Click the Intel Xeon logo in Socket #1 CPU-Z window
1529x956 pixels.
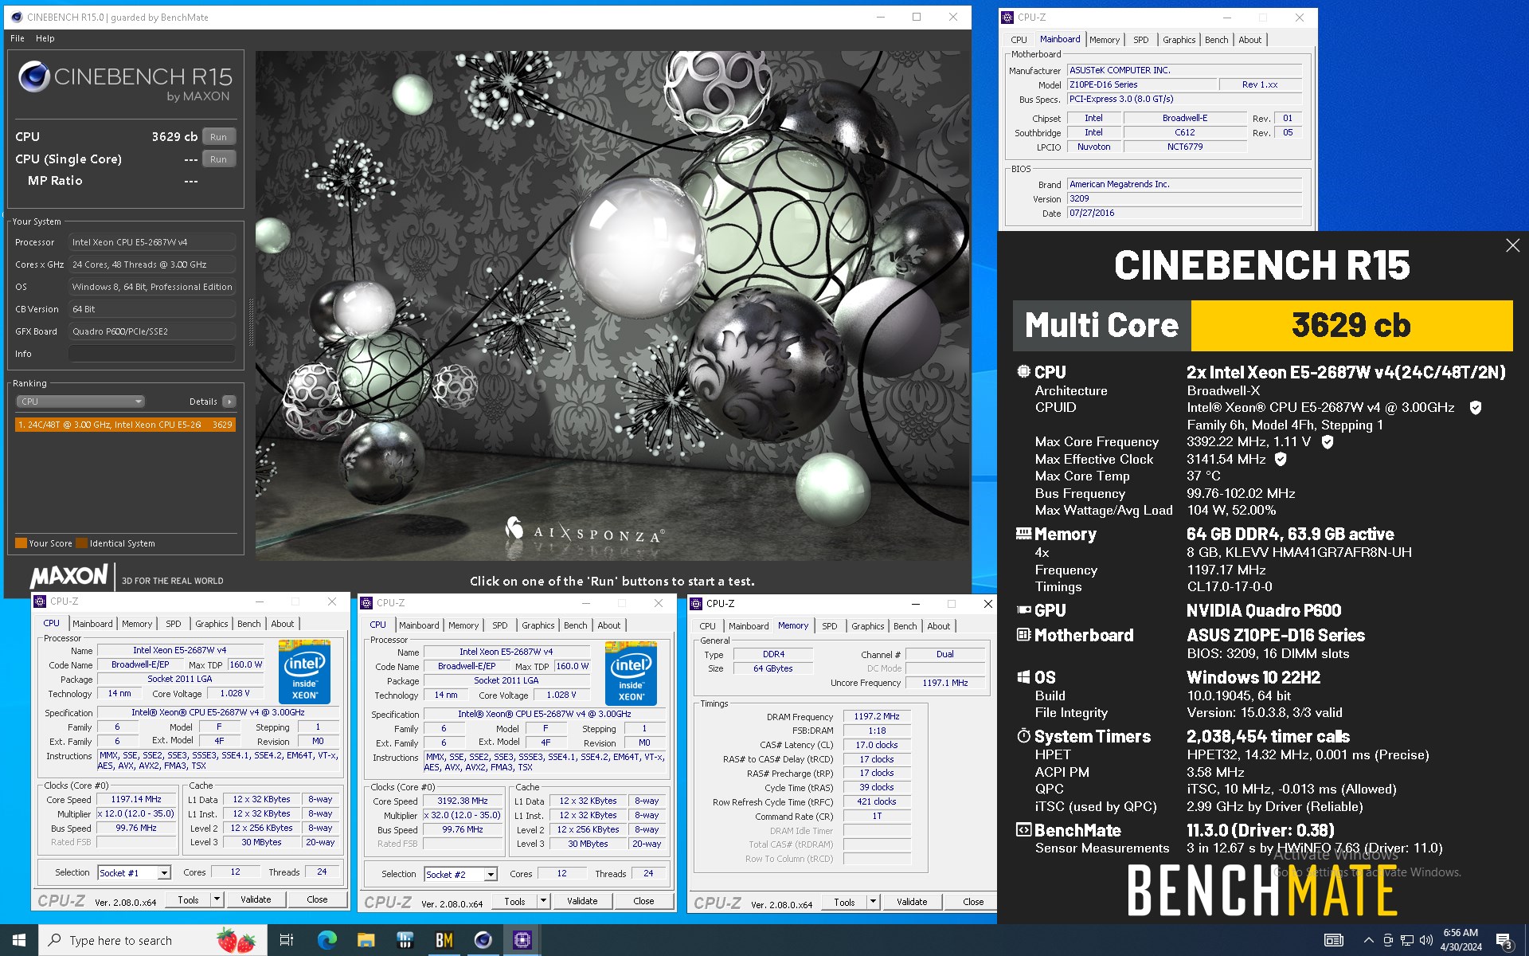coord(304,671)
